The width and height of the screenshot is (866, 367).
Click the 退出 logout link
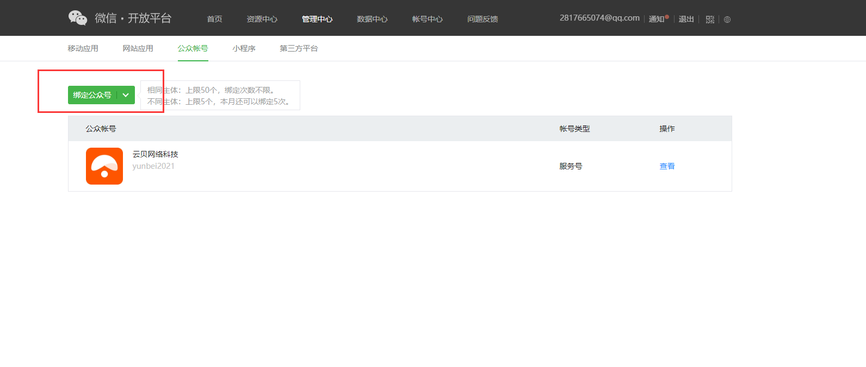[686, 19]
